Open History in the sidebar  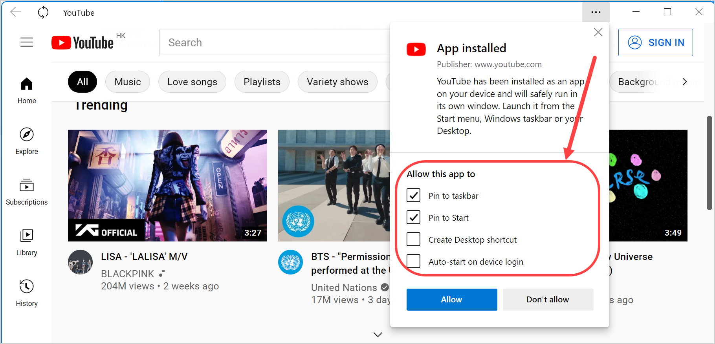tap(27, 293)
